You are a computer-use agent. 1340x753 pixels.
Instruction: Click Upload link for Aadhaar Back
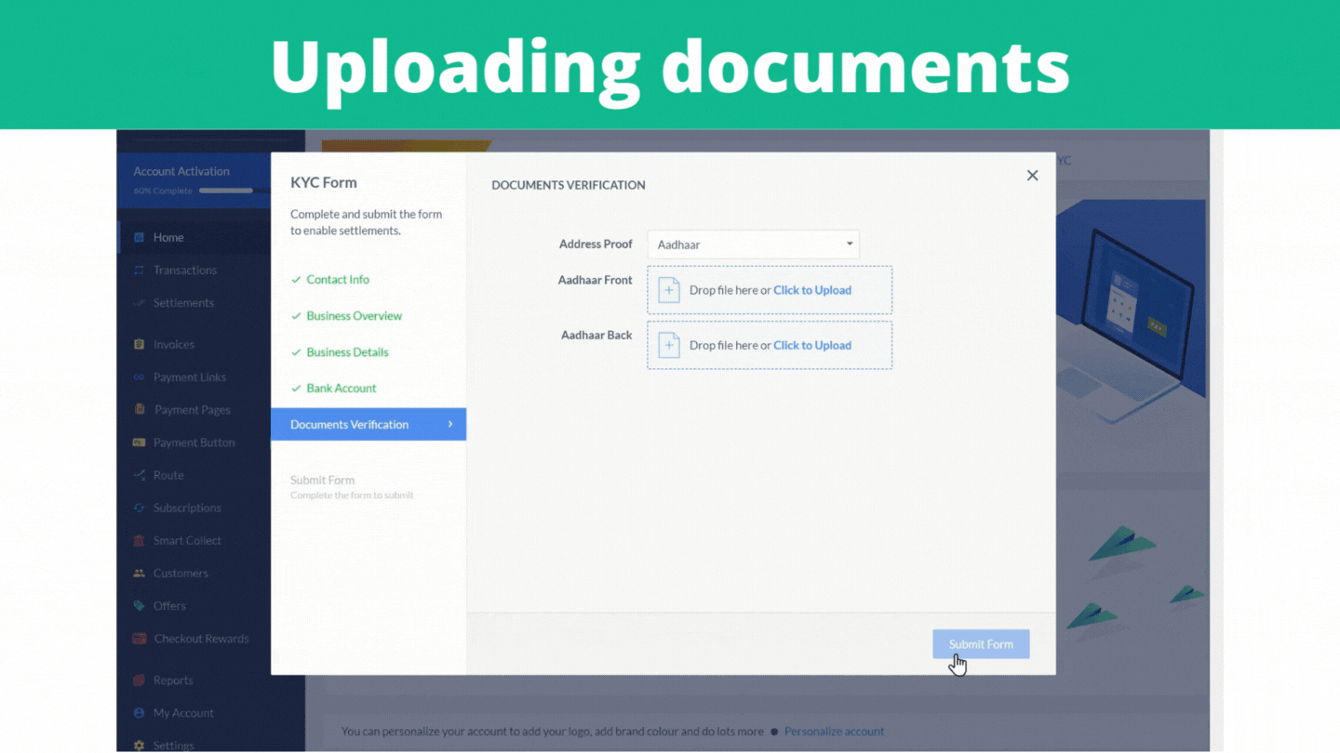(x=811, y=346)
